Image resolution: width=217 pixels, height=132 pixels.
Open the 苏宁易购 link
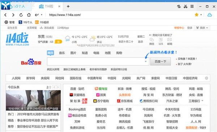click(x=101, y=101)
